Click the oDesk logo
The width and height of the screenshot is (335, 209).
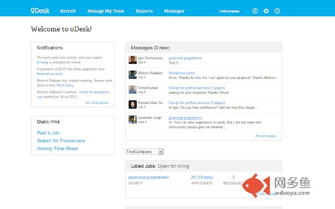40,10
